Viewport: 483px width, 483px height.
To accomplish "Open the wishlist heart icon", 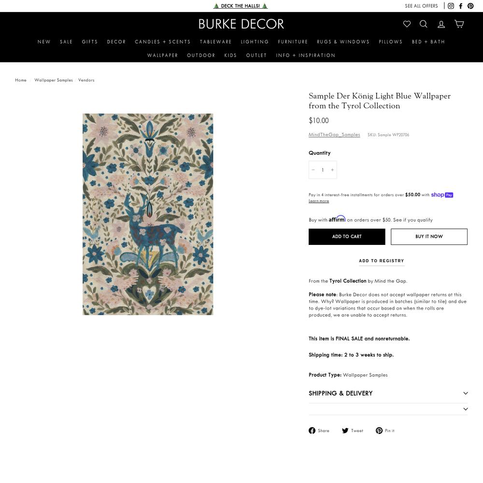I will click(x=407, y=24).
